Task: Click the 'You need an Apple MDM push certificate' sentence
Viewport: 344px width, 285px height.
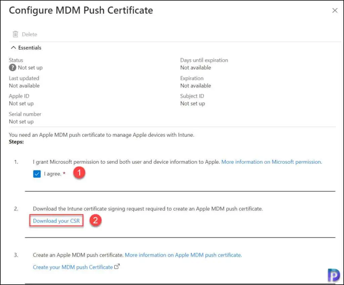Action: click(x=101, y=135)
